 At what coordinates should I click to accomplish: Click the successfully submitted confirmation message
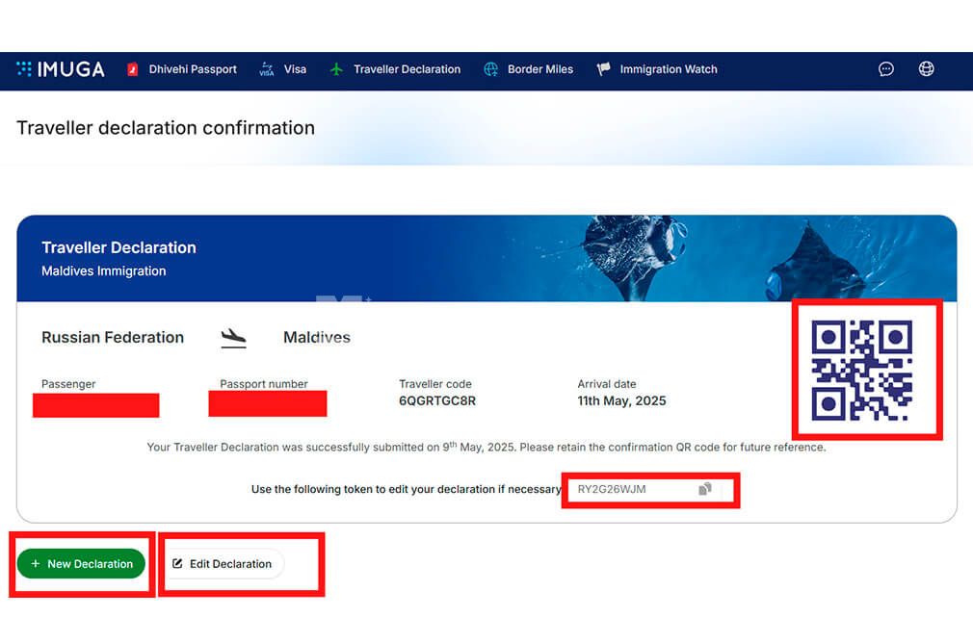[486, 447]
